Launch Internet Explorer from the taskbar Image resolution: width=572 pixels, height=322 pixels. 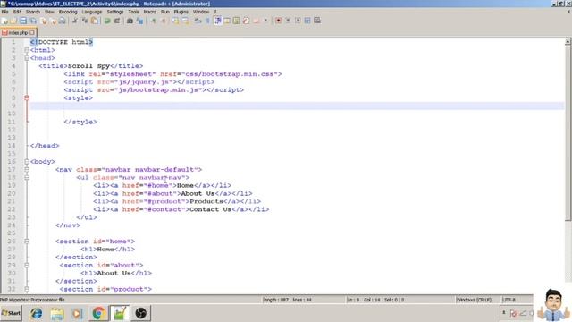36,313
